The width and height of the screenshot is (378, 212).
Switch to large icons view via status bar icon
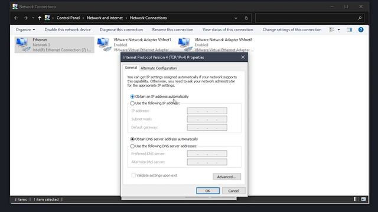point(364,199)
